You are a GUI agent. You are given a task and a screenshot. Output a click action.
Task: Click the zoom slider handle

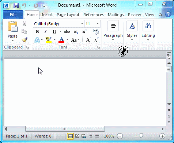(x=141, y=136)
